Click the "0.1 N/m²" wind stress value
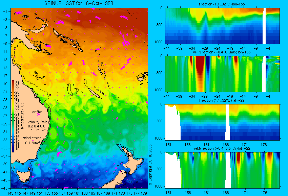The image size is (288, 196). coord(33,143)
